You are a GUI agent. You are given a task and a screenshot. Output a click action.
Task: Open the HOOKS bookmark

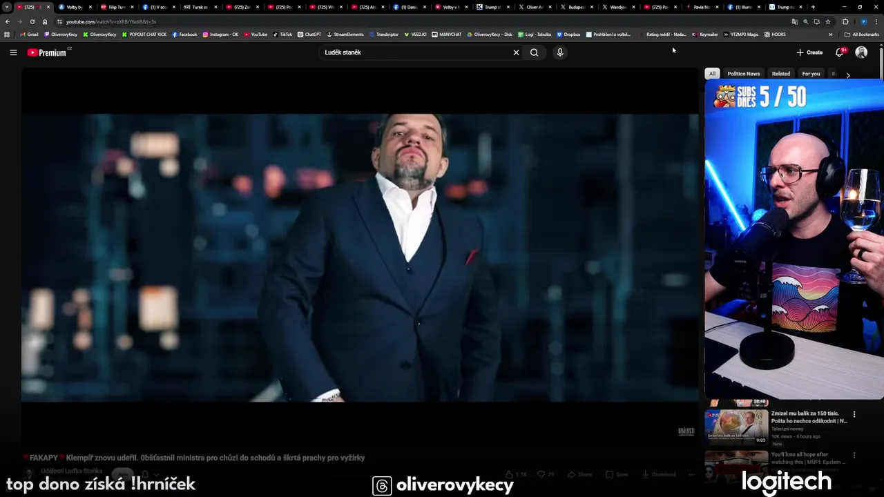pos(775,34)
